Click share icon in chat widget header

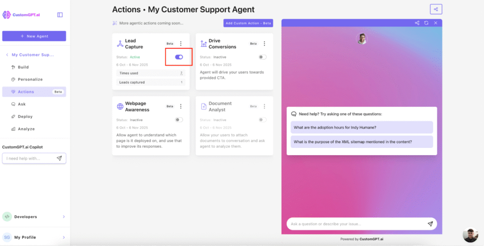tap(417, 23)
